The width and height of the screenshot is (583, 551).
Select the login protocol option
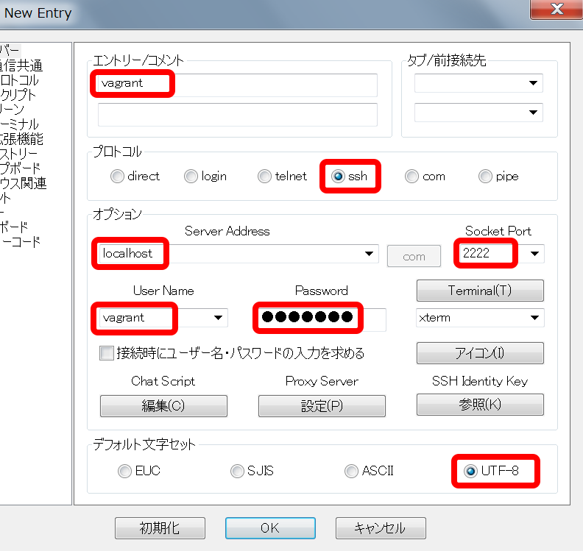191,177
